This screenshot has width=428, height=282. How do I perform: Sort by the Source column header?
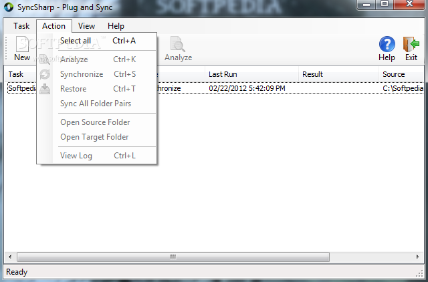click(x=401, y=74)
